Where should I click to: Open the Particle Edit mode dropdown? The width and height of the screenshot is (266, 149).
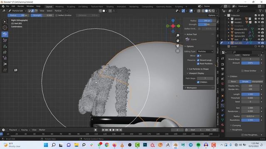(17, 11)
